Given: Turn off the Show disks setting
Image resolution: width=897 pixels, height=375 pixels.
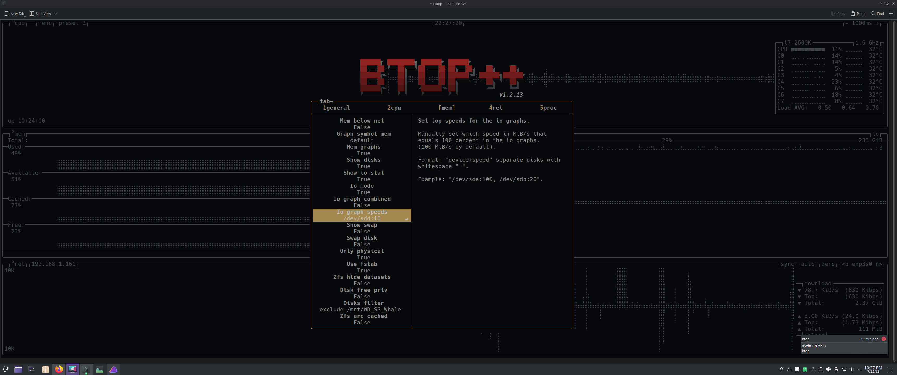Looking at the screenshot, I should point(363,160).
